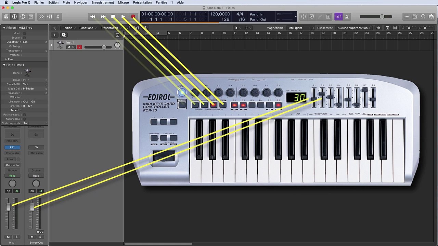This screenshot has width=438, height=246.
Task: Mute the Inst 1 channel strip
Action: (x=8, y=237)
